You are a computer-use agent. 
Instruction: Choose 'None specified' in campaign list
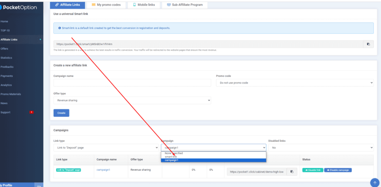pos(213,153)
